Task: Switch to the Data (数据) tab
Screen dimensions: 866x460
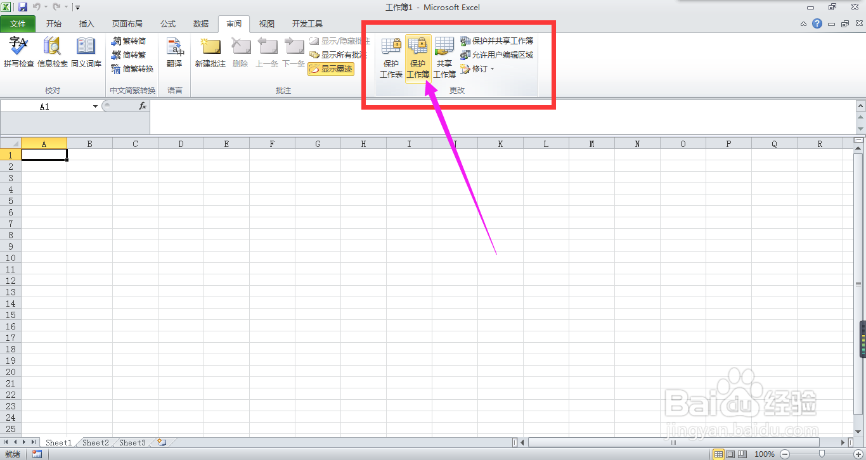Action: (x=201, y=24)
